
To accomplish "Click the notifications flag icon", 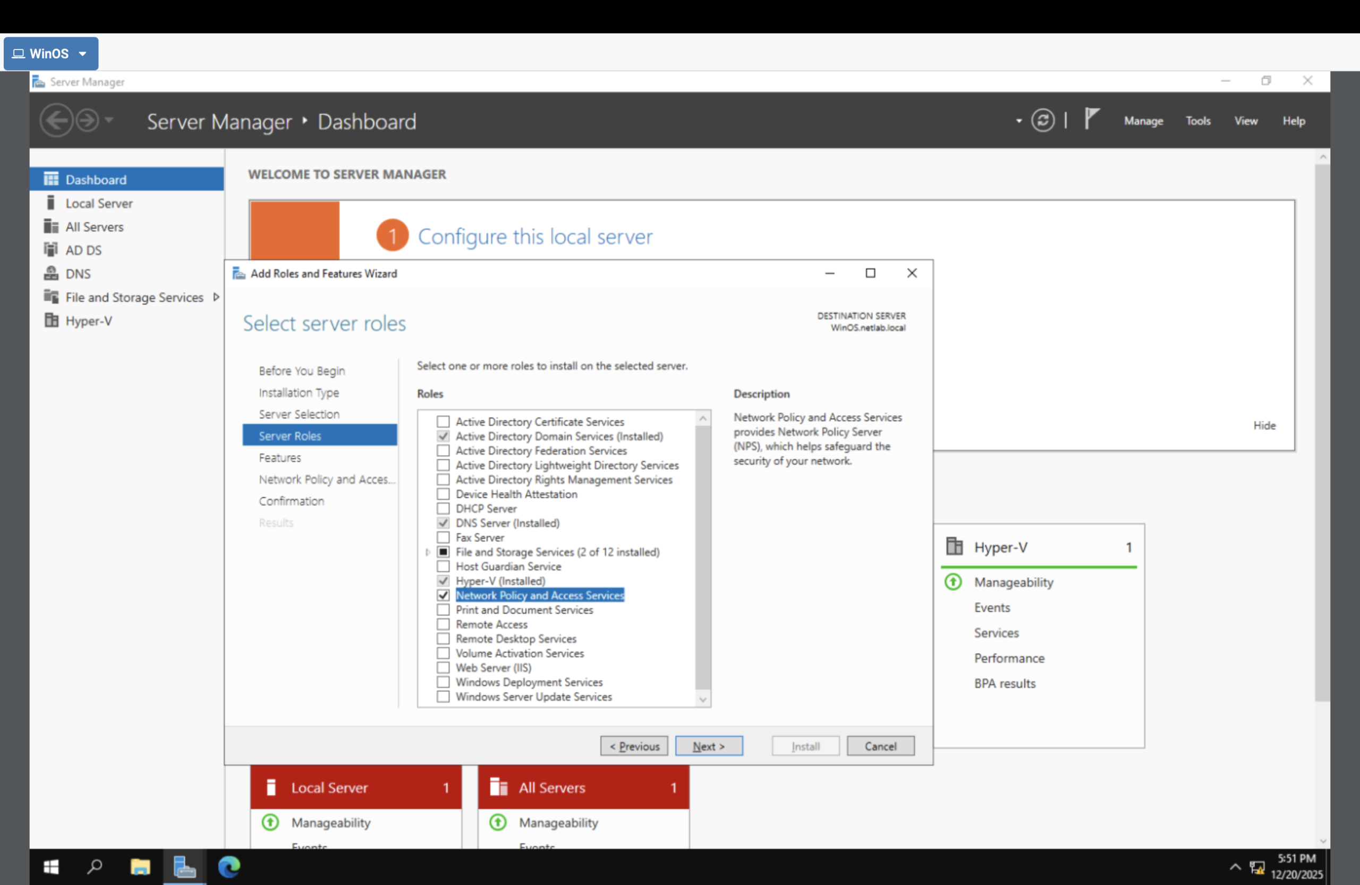I will [1091, 120].
